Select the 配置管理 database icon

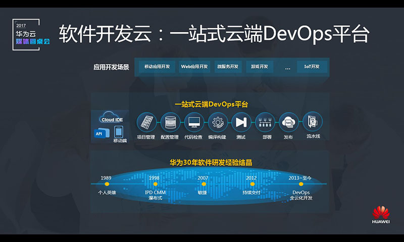click(x=170, y=123)
